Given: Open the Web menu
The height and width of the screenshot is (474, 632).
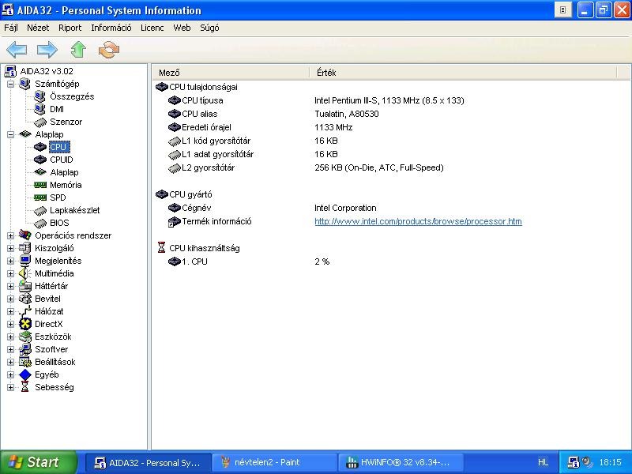Looking at the screenshot, I should (x=182, y=28).
